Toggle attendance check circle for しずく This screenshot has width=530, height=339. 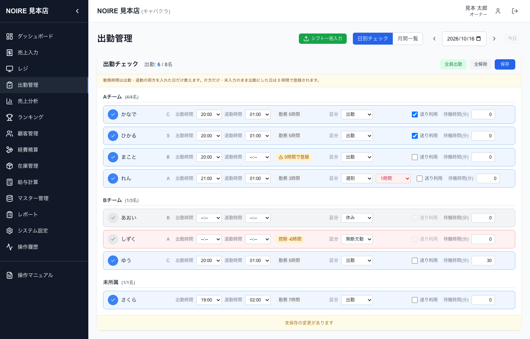113,239
